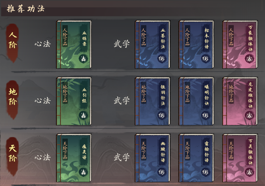Choose the 万灵锻体诀 pink book

pyautogui.click(x=240, y=158)
